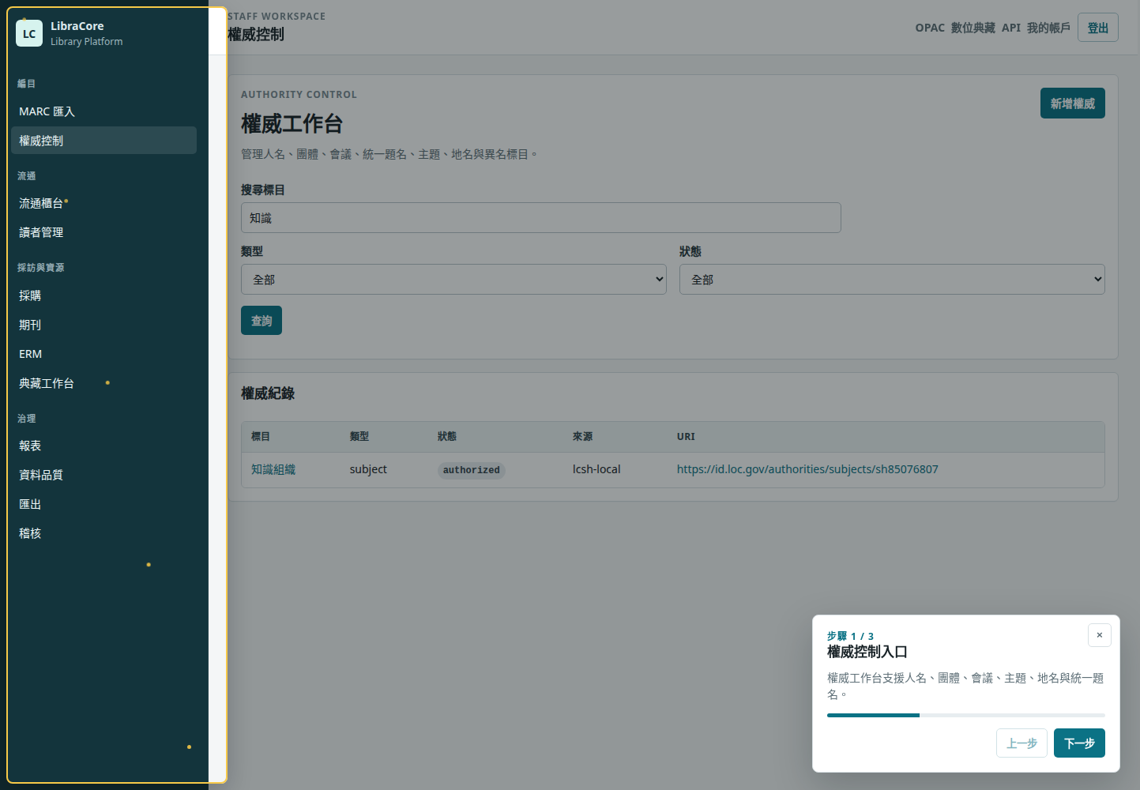Click the 搜尋標目 input field
The height and width of the screenshot is (790, 1140).
pos(540,218)
